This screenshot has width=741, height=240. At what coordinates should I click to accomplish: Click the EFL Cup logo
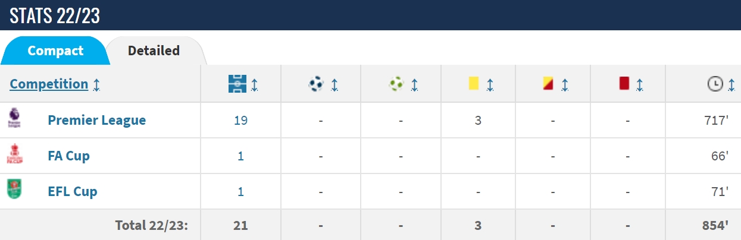14,190
